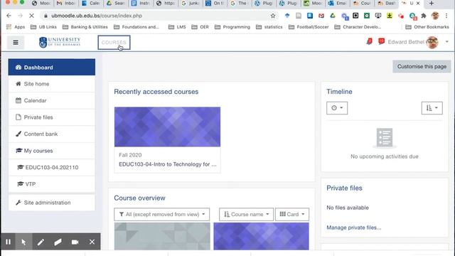
Task: Open Site administration
Action: coord(52,202)
